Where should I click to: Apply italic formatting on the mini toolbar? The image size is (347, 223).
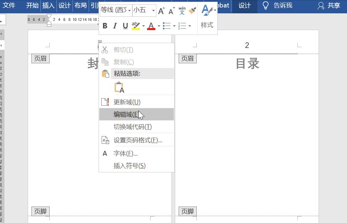[115, 26]
